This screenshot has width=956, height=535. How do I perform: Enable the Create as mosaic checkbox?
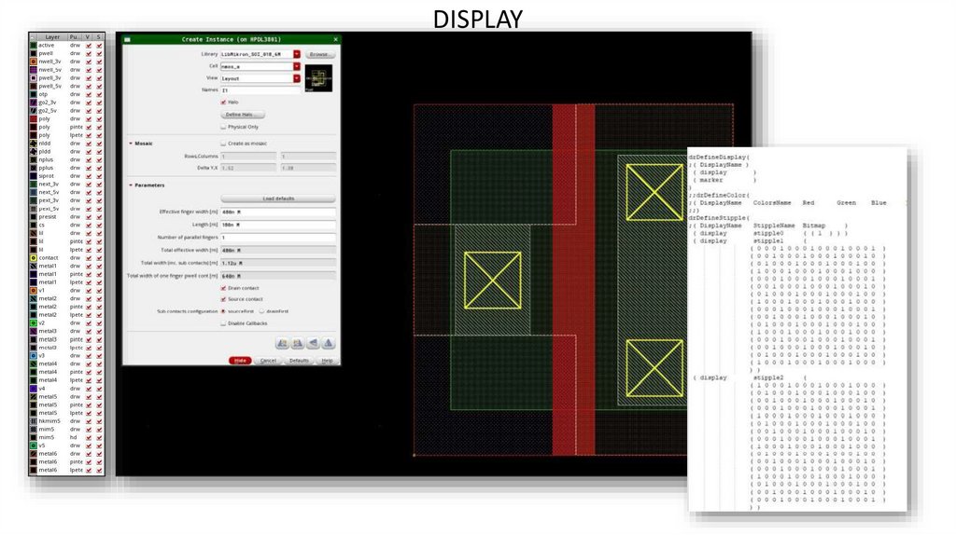click(223, 144)
